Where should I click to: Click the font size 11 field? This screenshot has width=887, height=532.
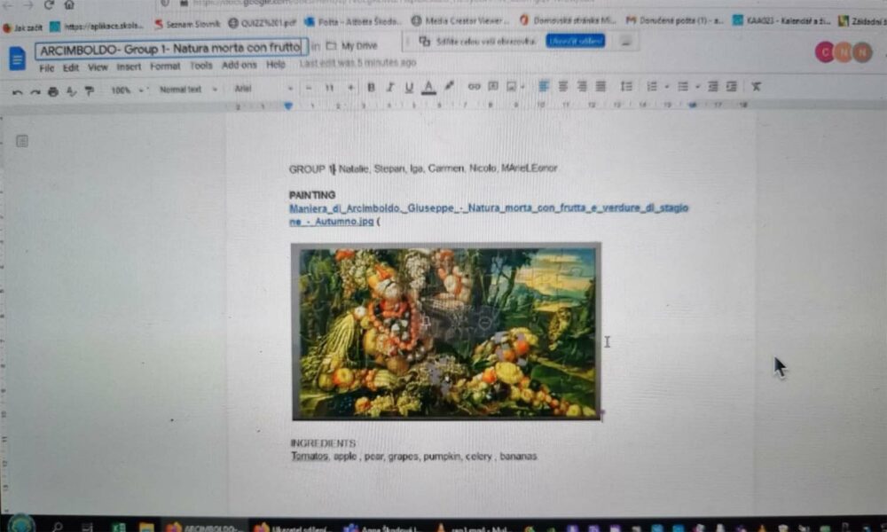329,88
